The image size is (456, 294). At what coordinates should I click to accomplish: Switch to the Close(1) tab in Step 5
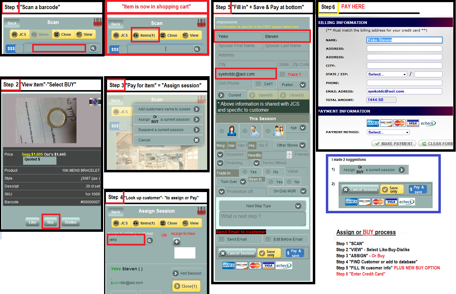[x=294, y=95]
